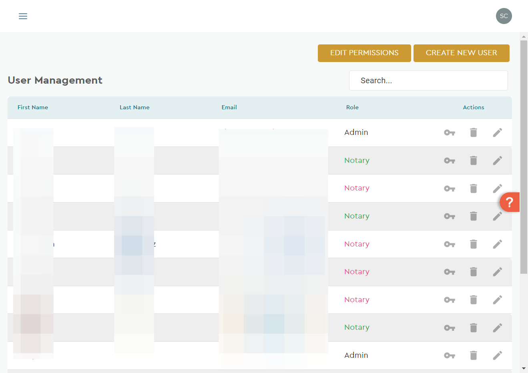Click the User Management heading
This screenshot has height=373, width=528.
[55, 80]
